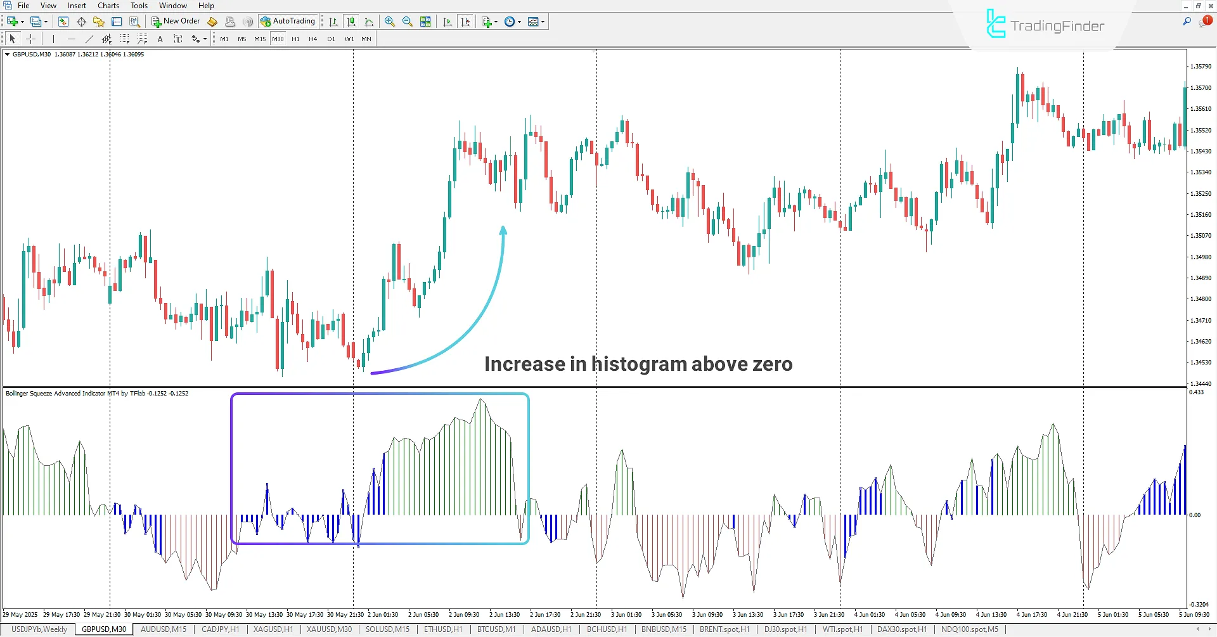
Task: Select the horizontal line drawing tool
Action: (x=72, y=39)
